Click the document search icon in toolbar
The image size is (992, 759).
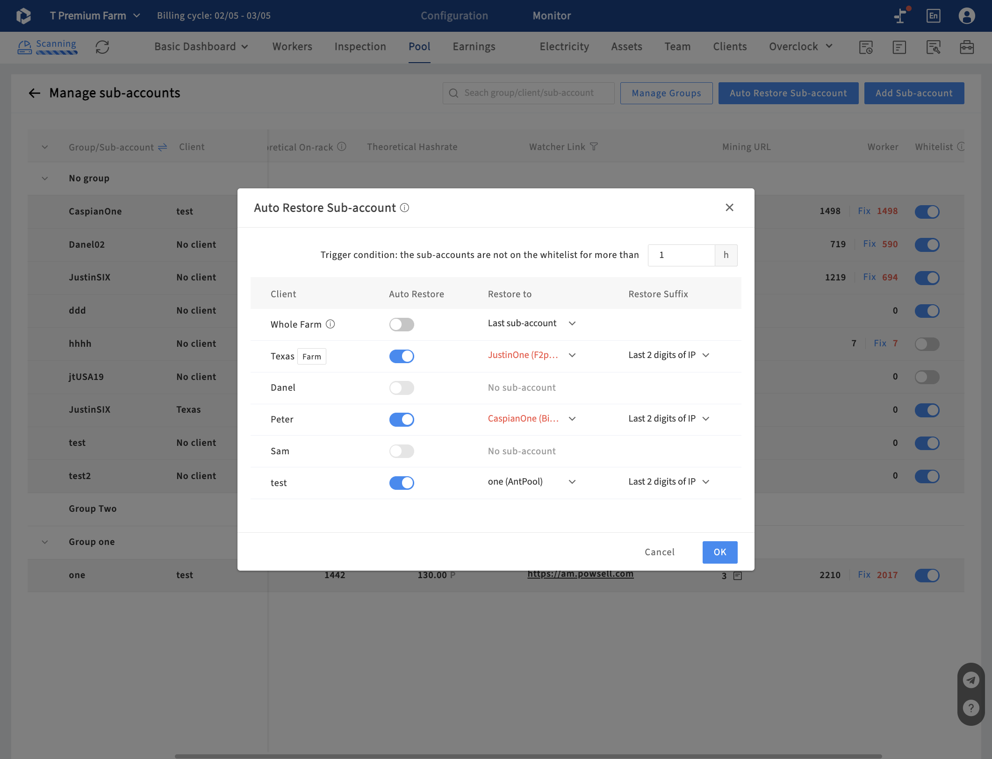pos(933,47)
